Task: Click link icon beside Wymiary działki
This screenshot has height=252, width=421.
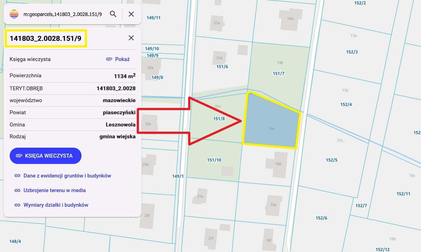Action: (x=17, y=205)
